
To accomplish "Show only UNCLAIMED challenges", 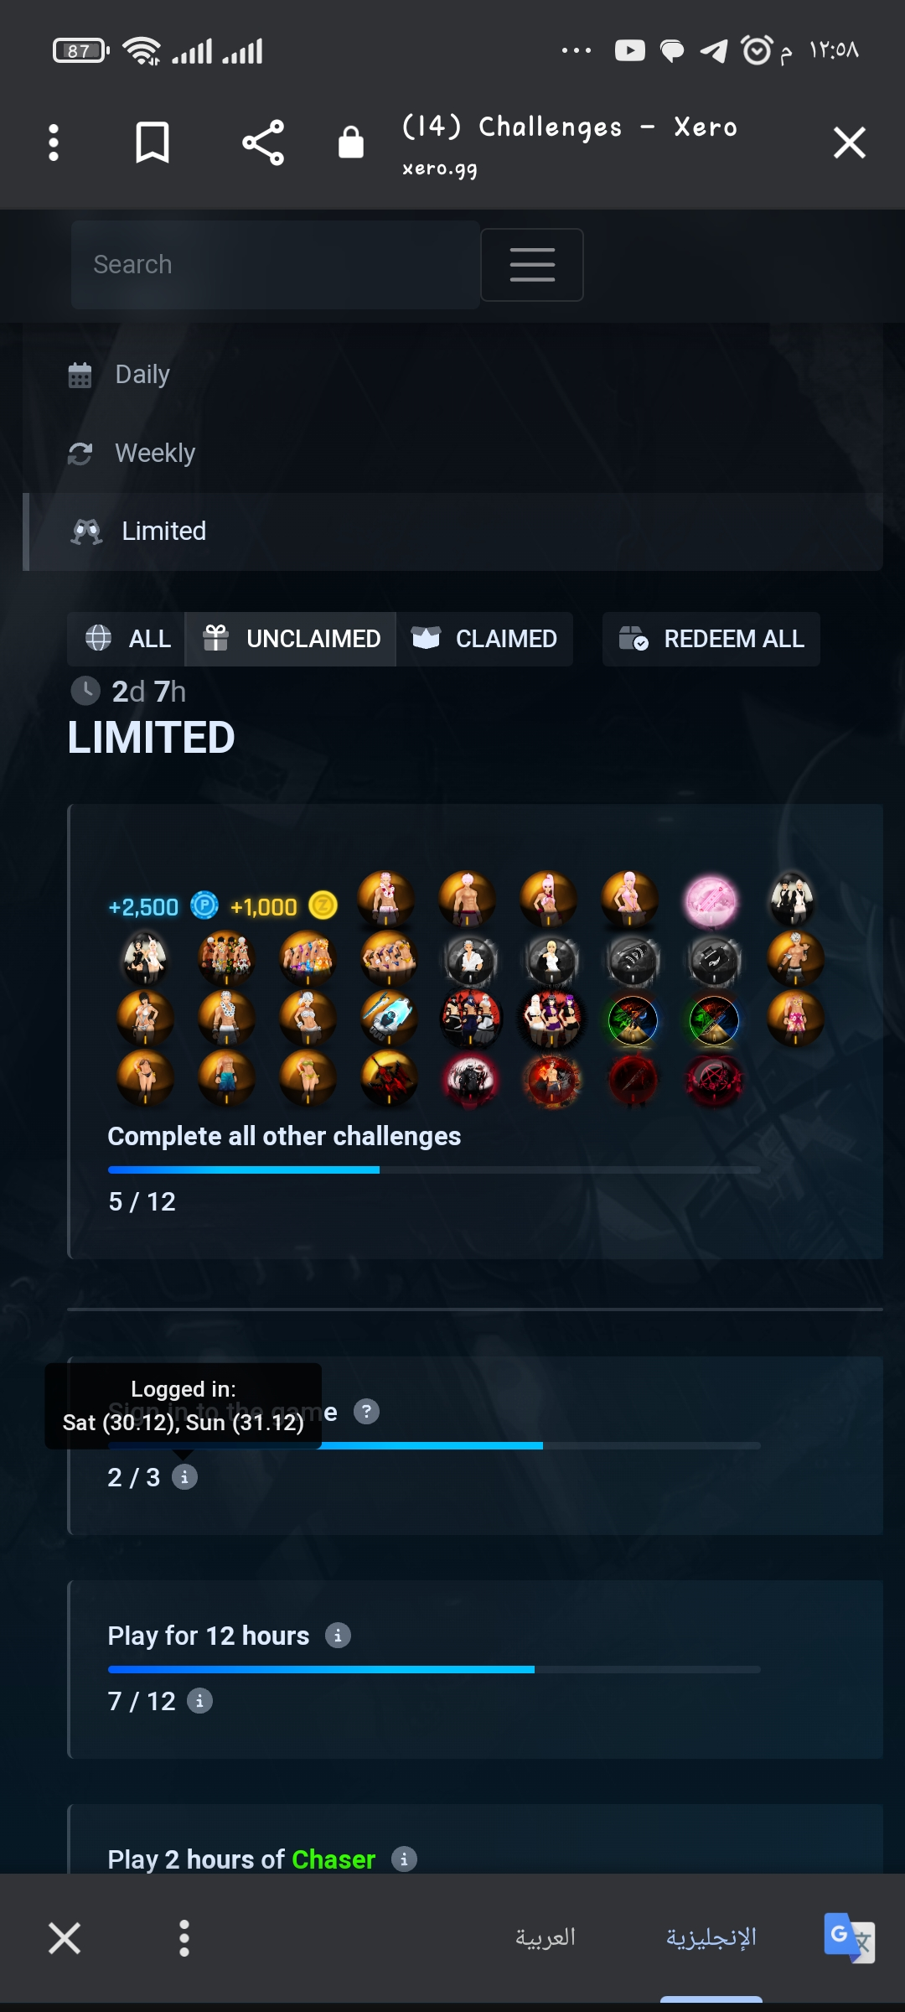I will pos(291,639).
